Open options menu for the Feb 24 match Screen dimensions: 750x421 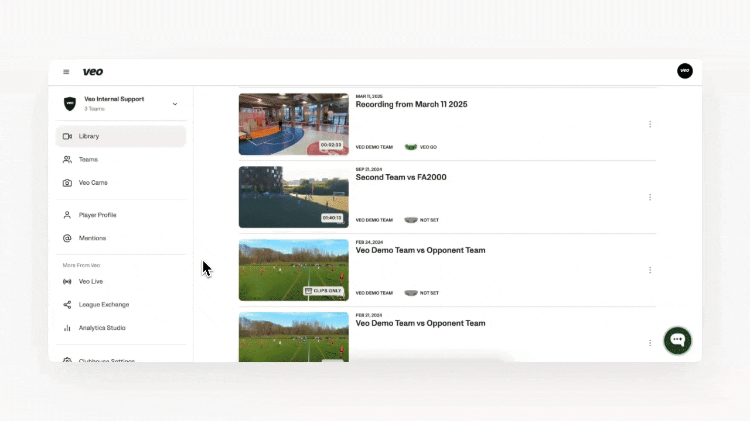(650, 270)
